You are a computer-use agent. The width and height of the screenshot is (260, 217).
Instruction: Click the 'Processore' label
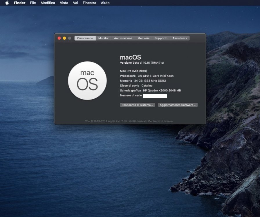(128, 76)
